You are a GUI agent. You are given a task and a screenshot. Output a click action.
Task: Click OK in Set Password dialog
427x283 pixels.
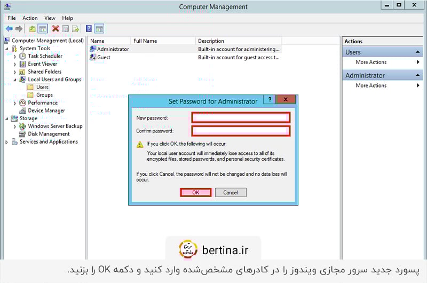coord(195,193)
